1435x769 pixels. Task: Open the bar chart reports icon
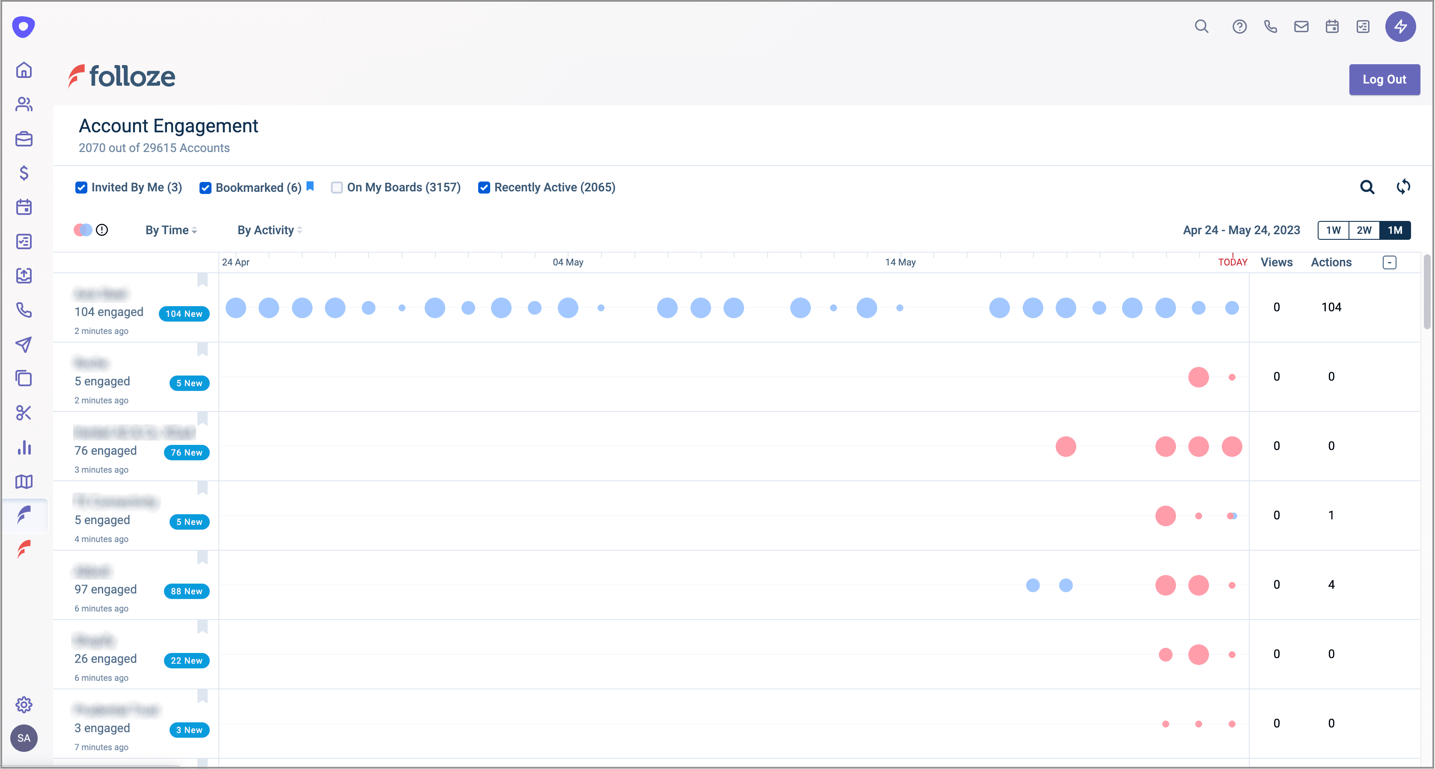click(24, 447)
